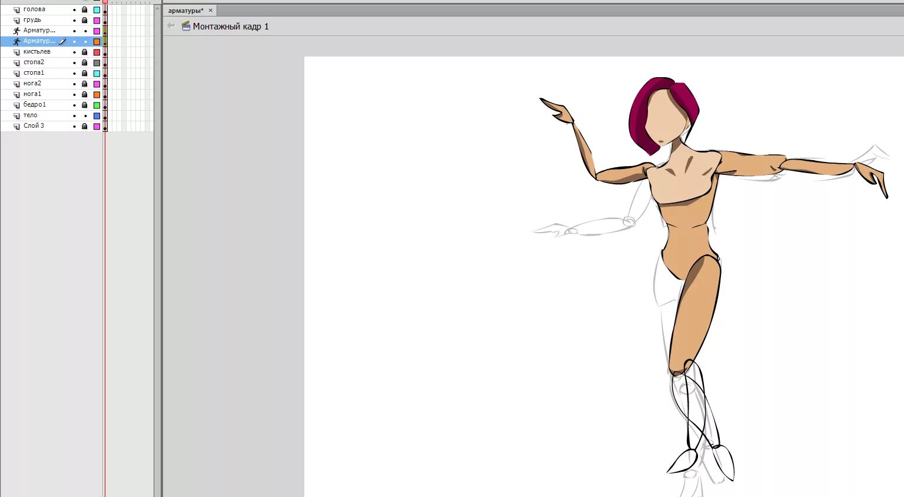904x497 pixels.
Task: Click the armature icon of the selected Арматур layer
Action: click(16, 41)
